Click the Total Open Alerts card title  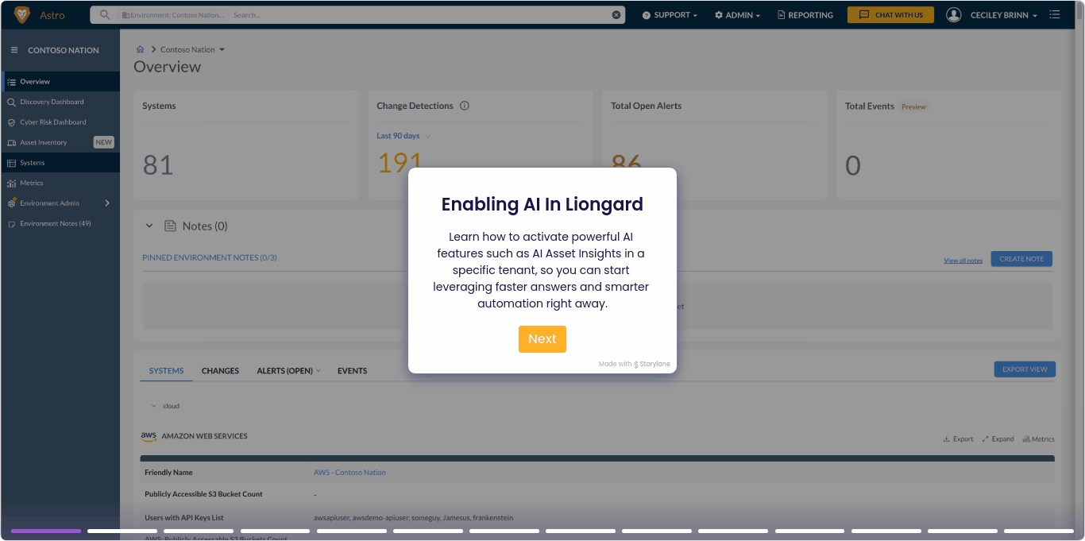click(647, 106)
